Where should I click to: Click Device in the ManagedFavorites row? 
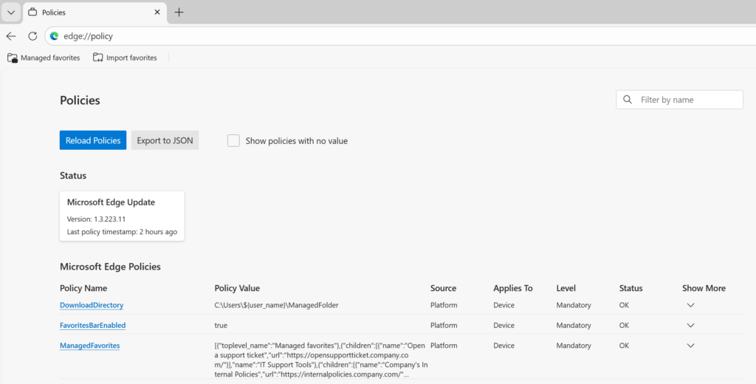coord(504,346)
